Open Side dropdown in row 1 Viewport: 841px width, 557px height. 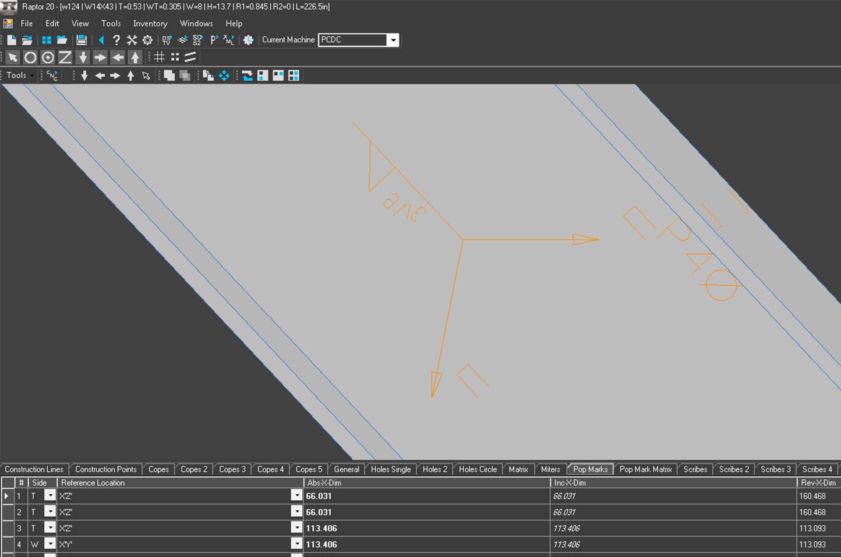(50, 496)
